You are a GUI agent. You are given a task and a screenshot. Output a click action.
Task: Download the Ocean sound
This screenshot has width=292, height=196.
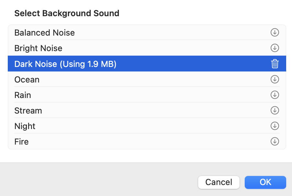pyautogui.click(x=275, y=79)
